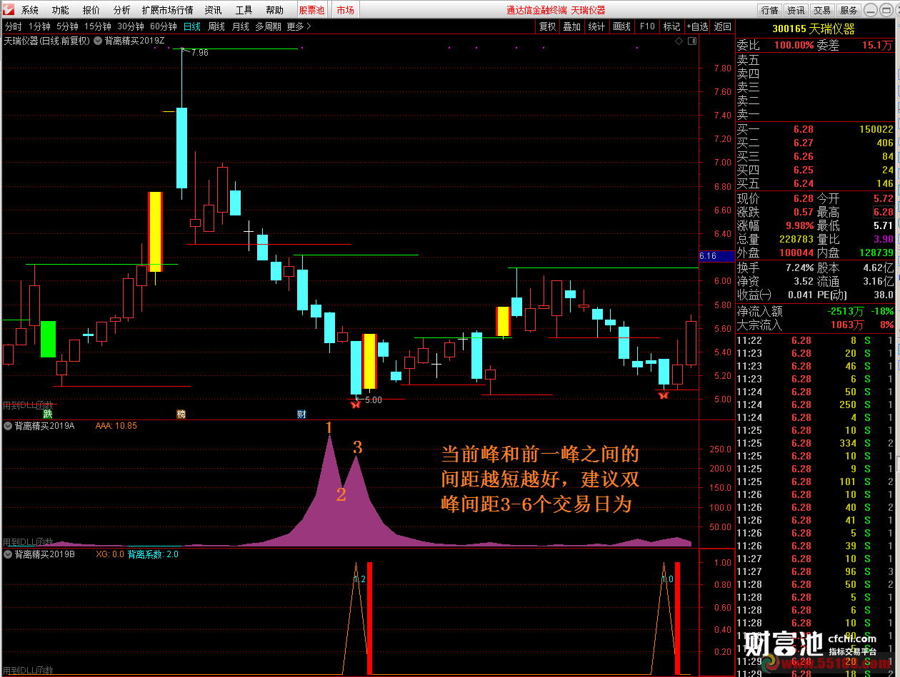Click the 大宗流入 1063万 value
The width and height of the screenshot is (900, 677).
pos(847,325)
